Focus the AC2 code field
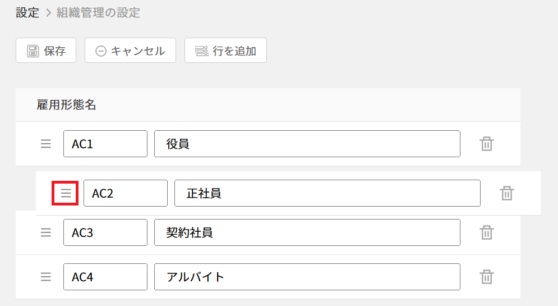558x306 pixels. pos(126,193)
